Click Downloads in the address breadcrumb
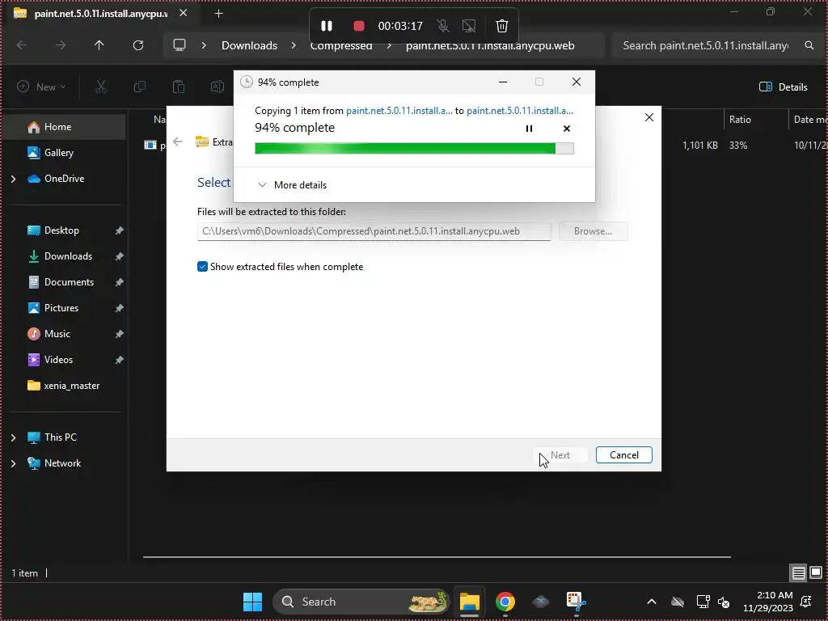The height and width of the screenshot is (621, 828). click(x=249, y=45)
